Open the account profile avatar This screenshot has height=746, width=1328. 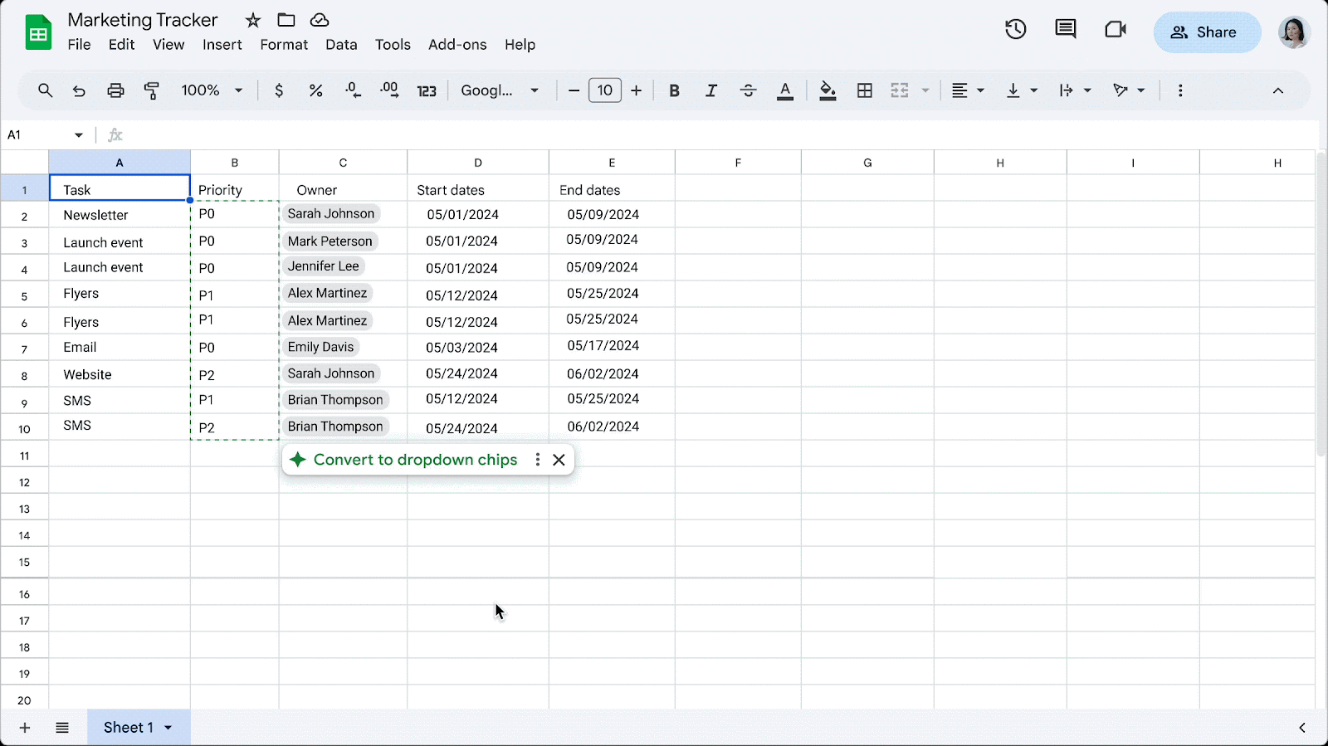point(1294,32)
